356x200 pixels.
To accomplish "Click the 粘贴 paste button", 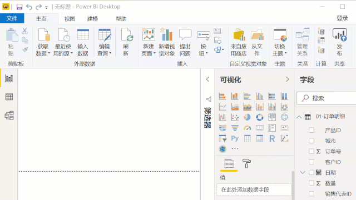I will 11,42.
